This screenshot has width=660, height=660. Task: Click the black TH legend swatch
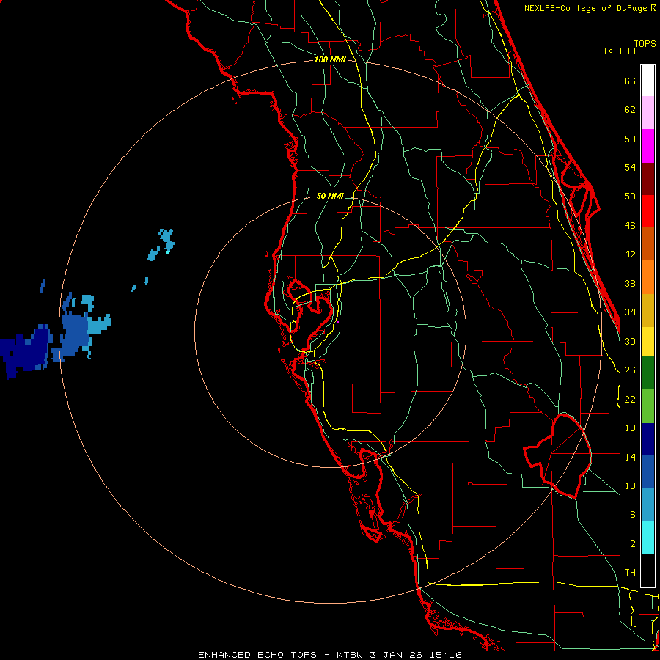[x=648, y=571]
